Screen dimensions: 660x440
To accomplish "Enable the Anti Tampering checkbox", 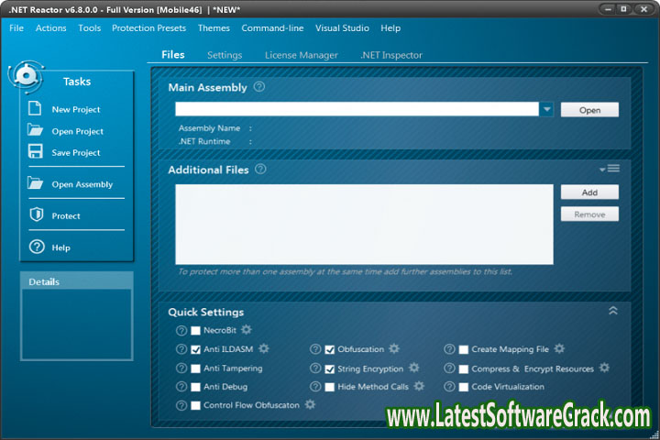I will pos(195,368).
